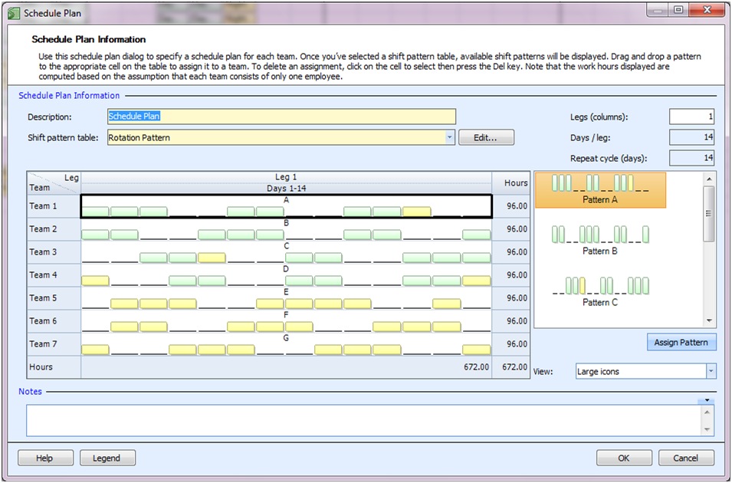
Task: Click the Hours total row label
Action: [54, 367]
